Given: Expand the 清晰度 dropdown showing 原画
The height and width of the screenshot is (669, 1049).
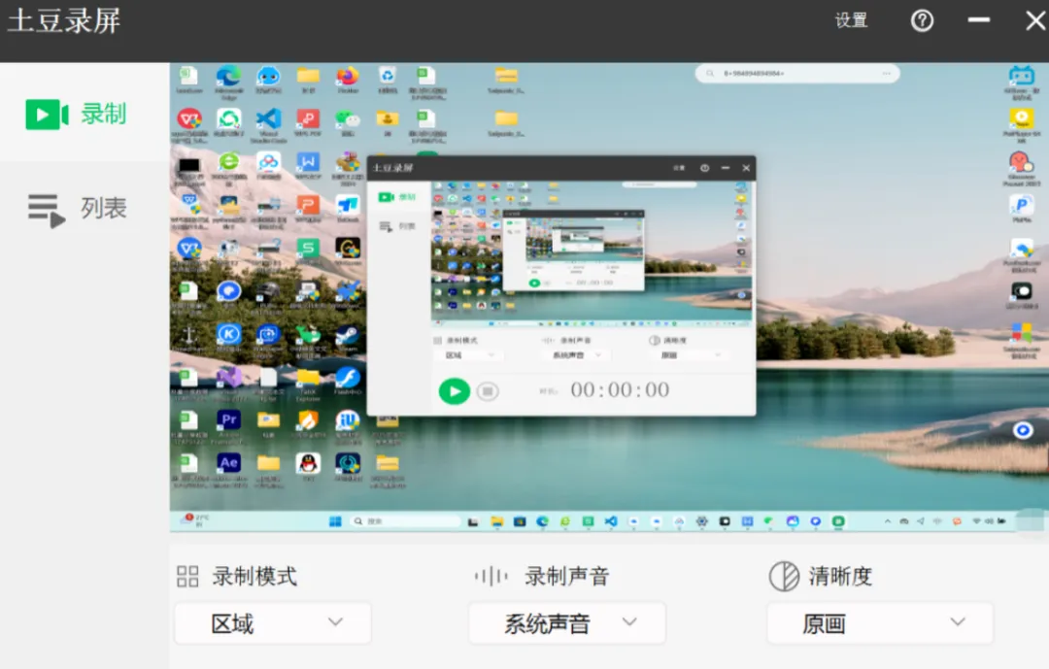Looking at the screenshot, I should 880,622.
